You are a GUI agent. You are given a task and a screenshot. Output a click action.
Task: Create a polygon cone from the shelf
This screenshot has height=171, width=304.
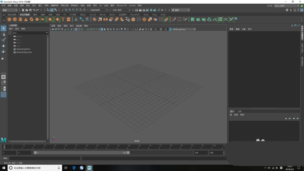pyautogui.click(x=26, y=19)
